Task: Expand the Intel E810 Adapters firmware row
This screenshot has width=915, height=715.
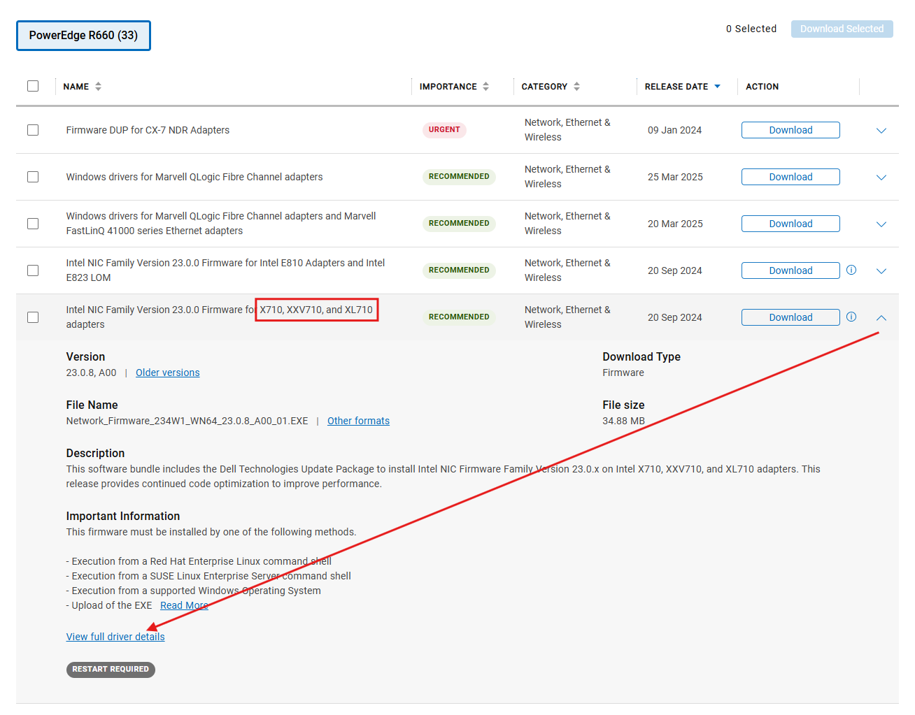Action: pos(881,270)
